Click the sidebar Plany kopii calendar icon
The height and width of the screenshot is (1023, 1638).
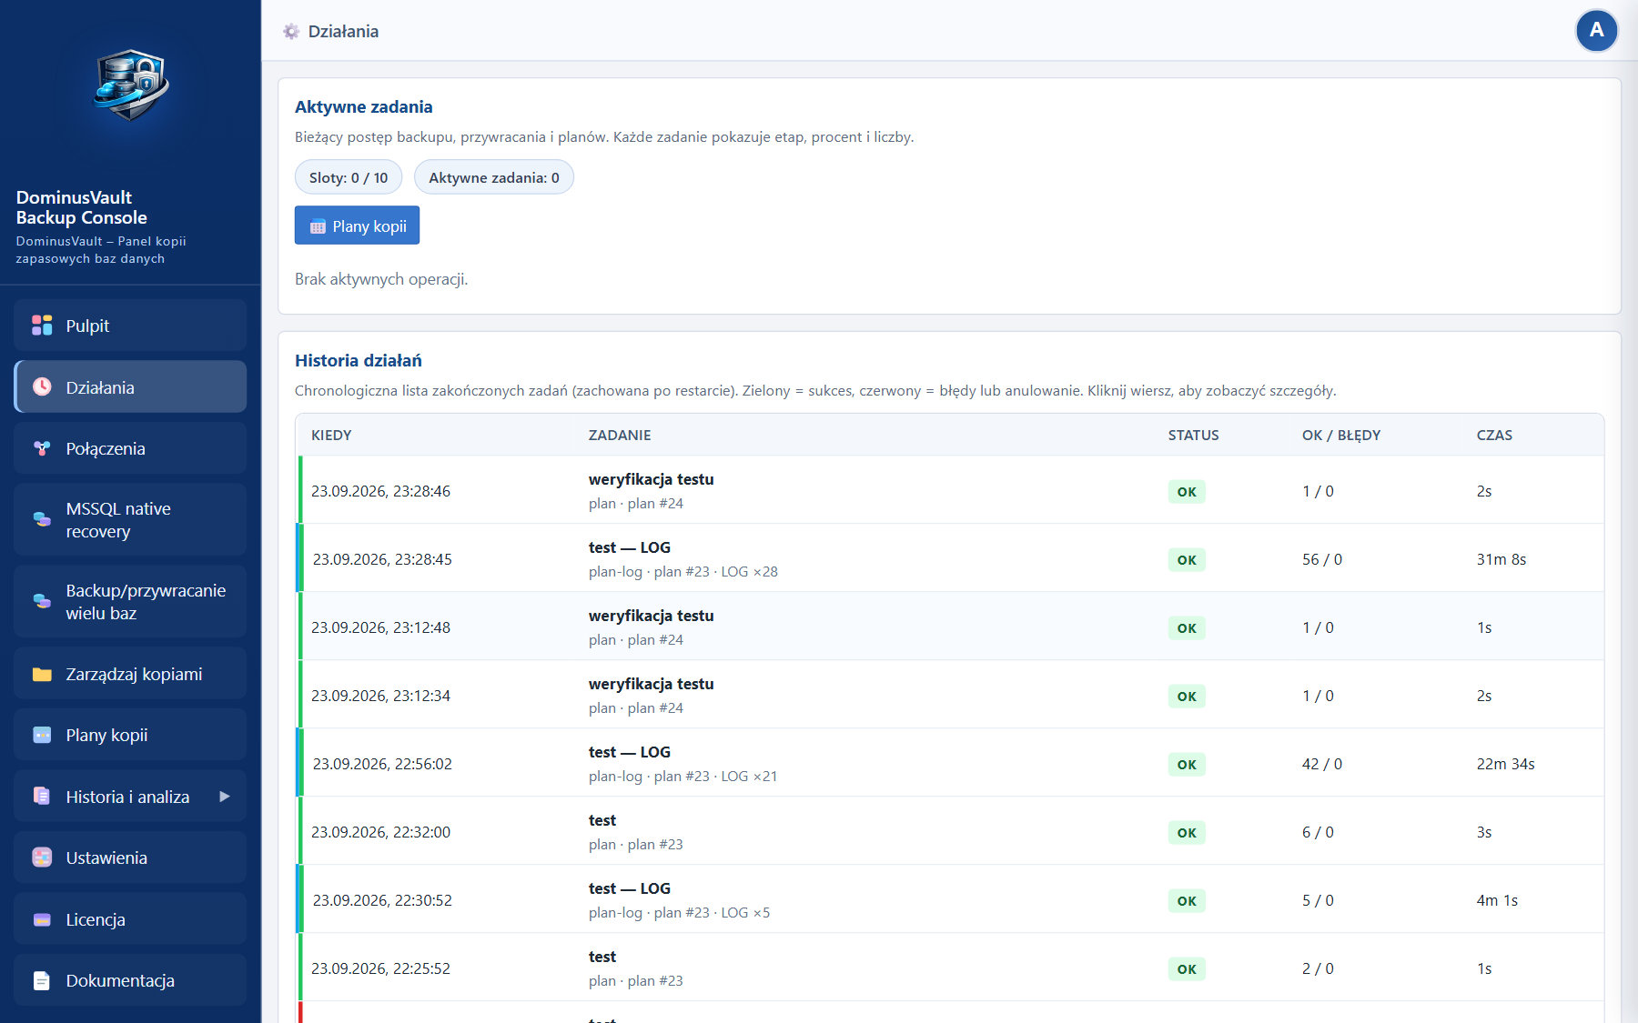(x=42, y=735)
